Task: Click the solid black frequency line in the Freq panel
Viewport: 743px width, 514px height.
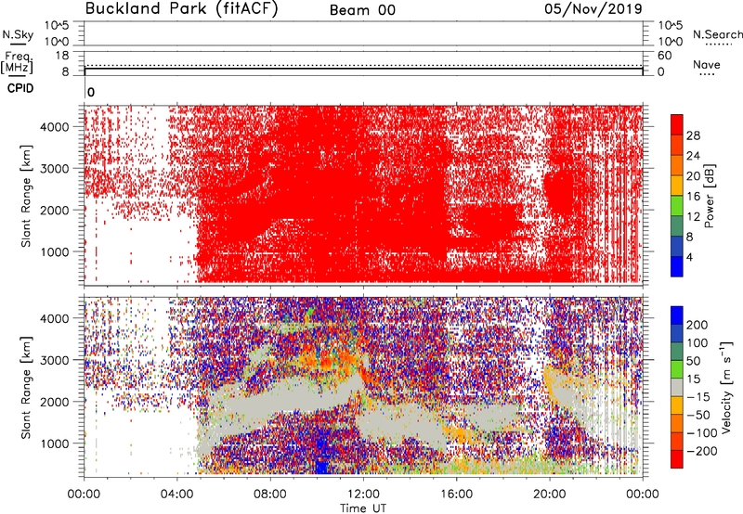Action: (363, 69)
